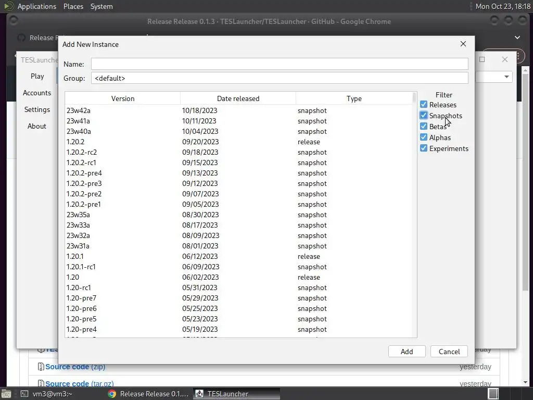Download Source code (zip) in Chrome

[75, 367]
